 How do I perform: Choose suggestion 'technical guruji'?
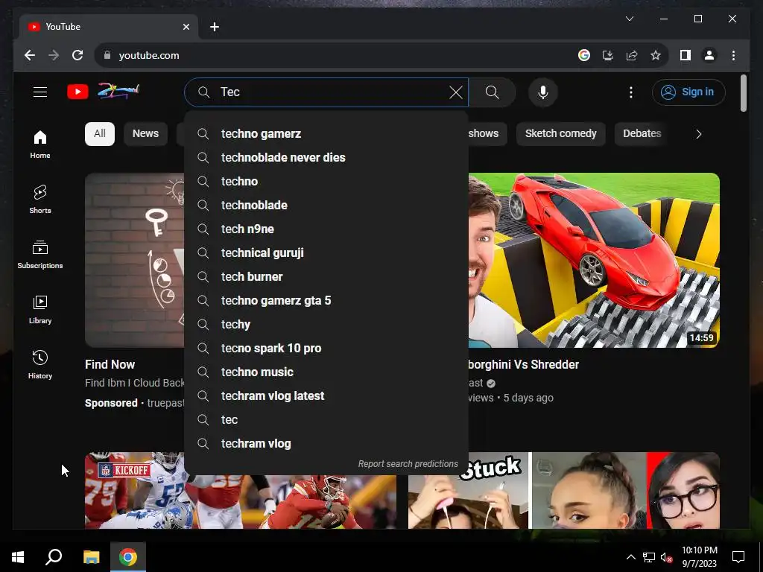(326, 253)
